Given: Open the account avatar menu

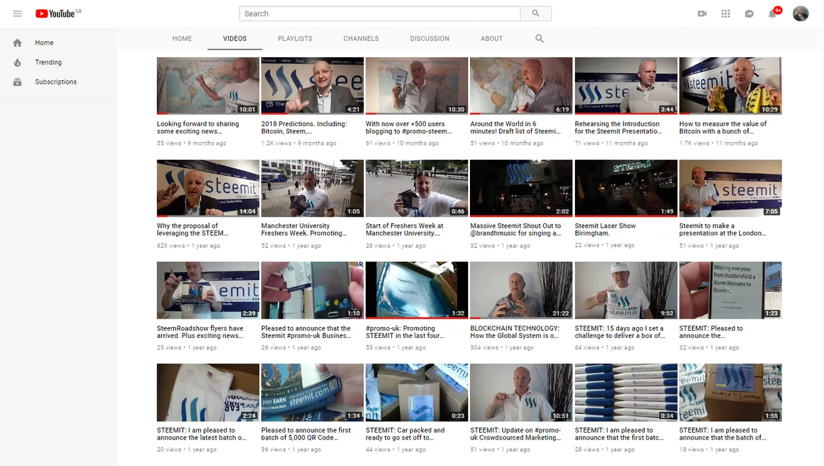Looking at the screenshot, I should (x=800, y=14).
